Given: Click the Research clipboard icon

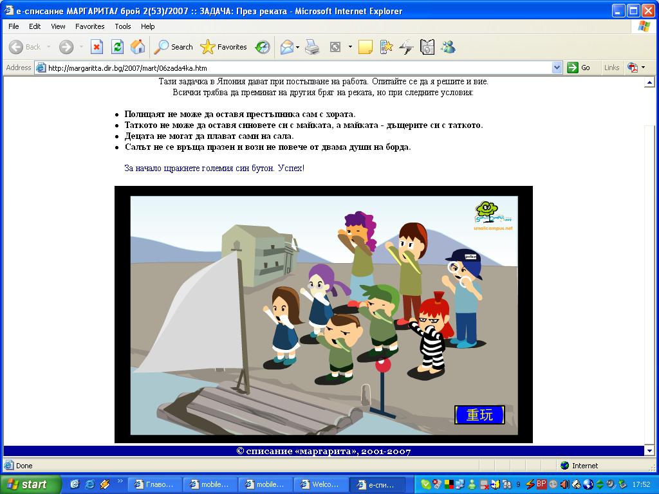Looking at the screenshot, I should coord(427,47).
